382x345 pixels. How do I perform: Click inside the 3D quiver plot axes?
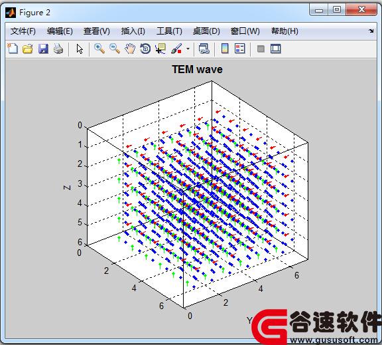coord(198,194)
